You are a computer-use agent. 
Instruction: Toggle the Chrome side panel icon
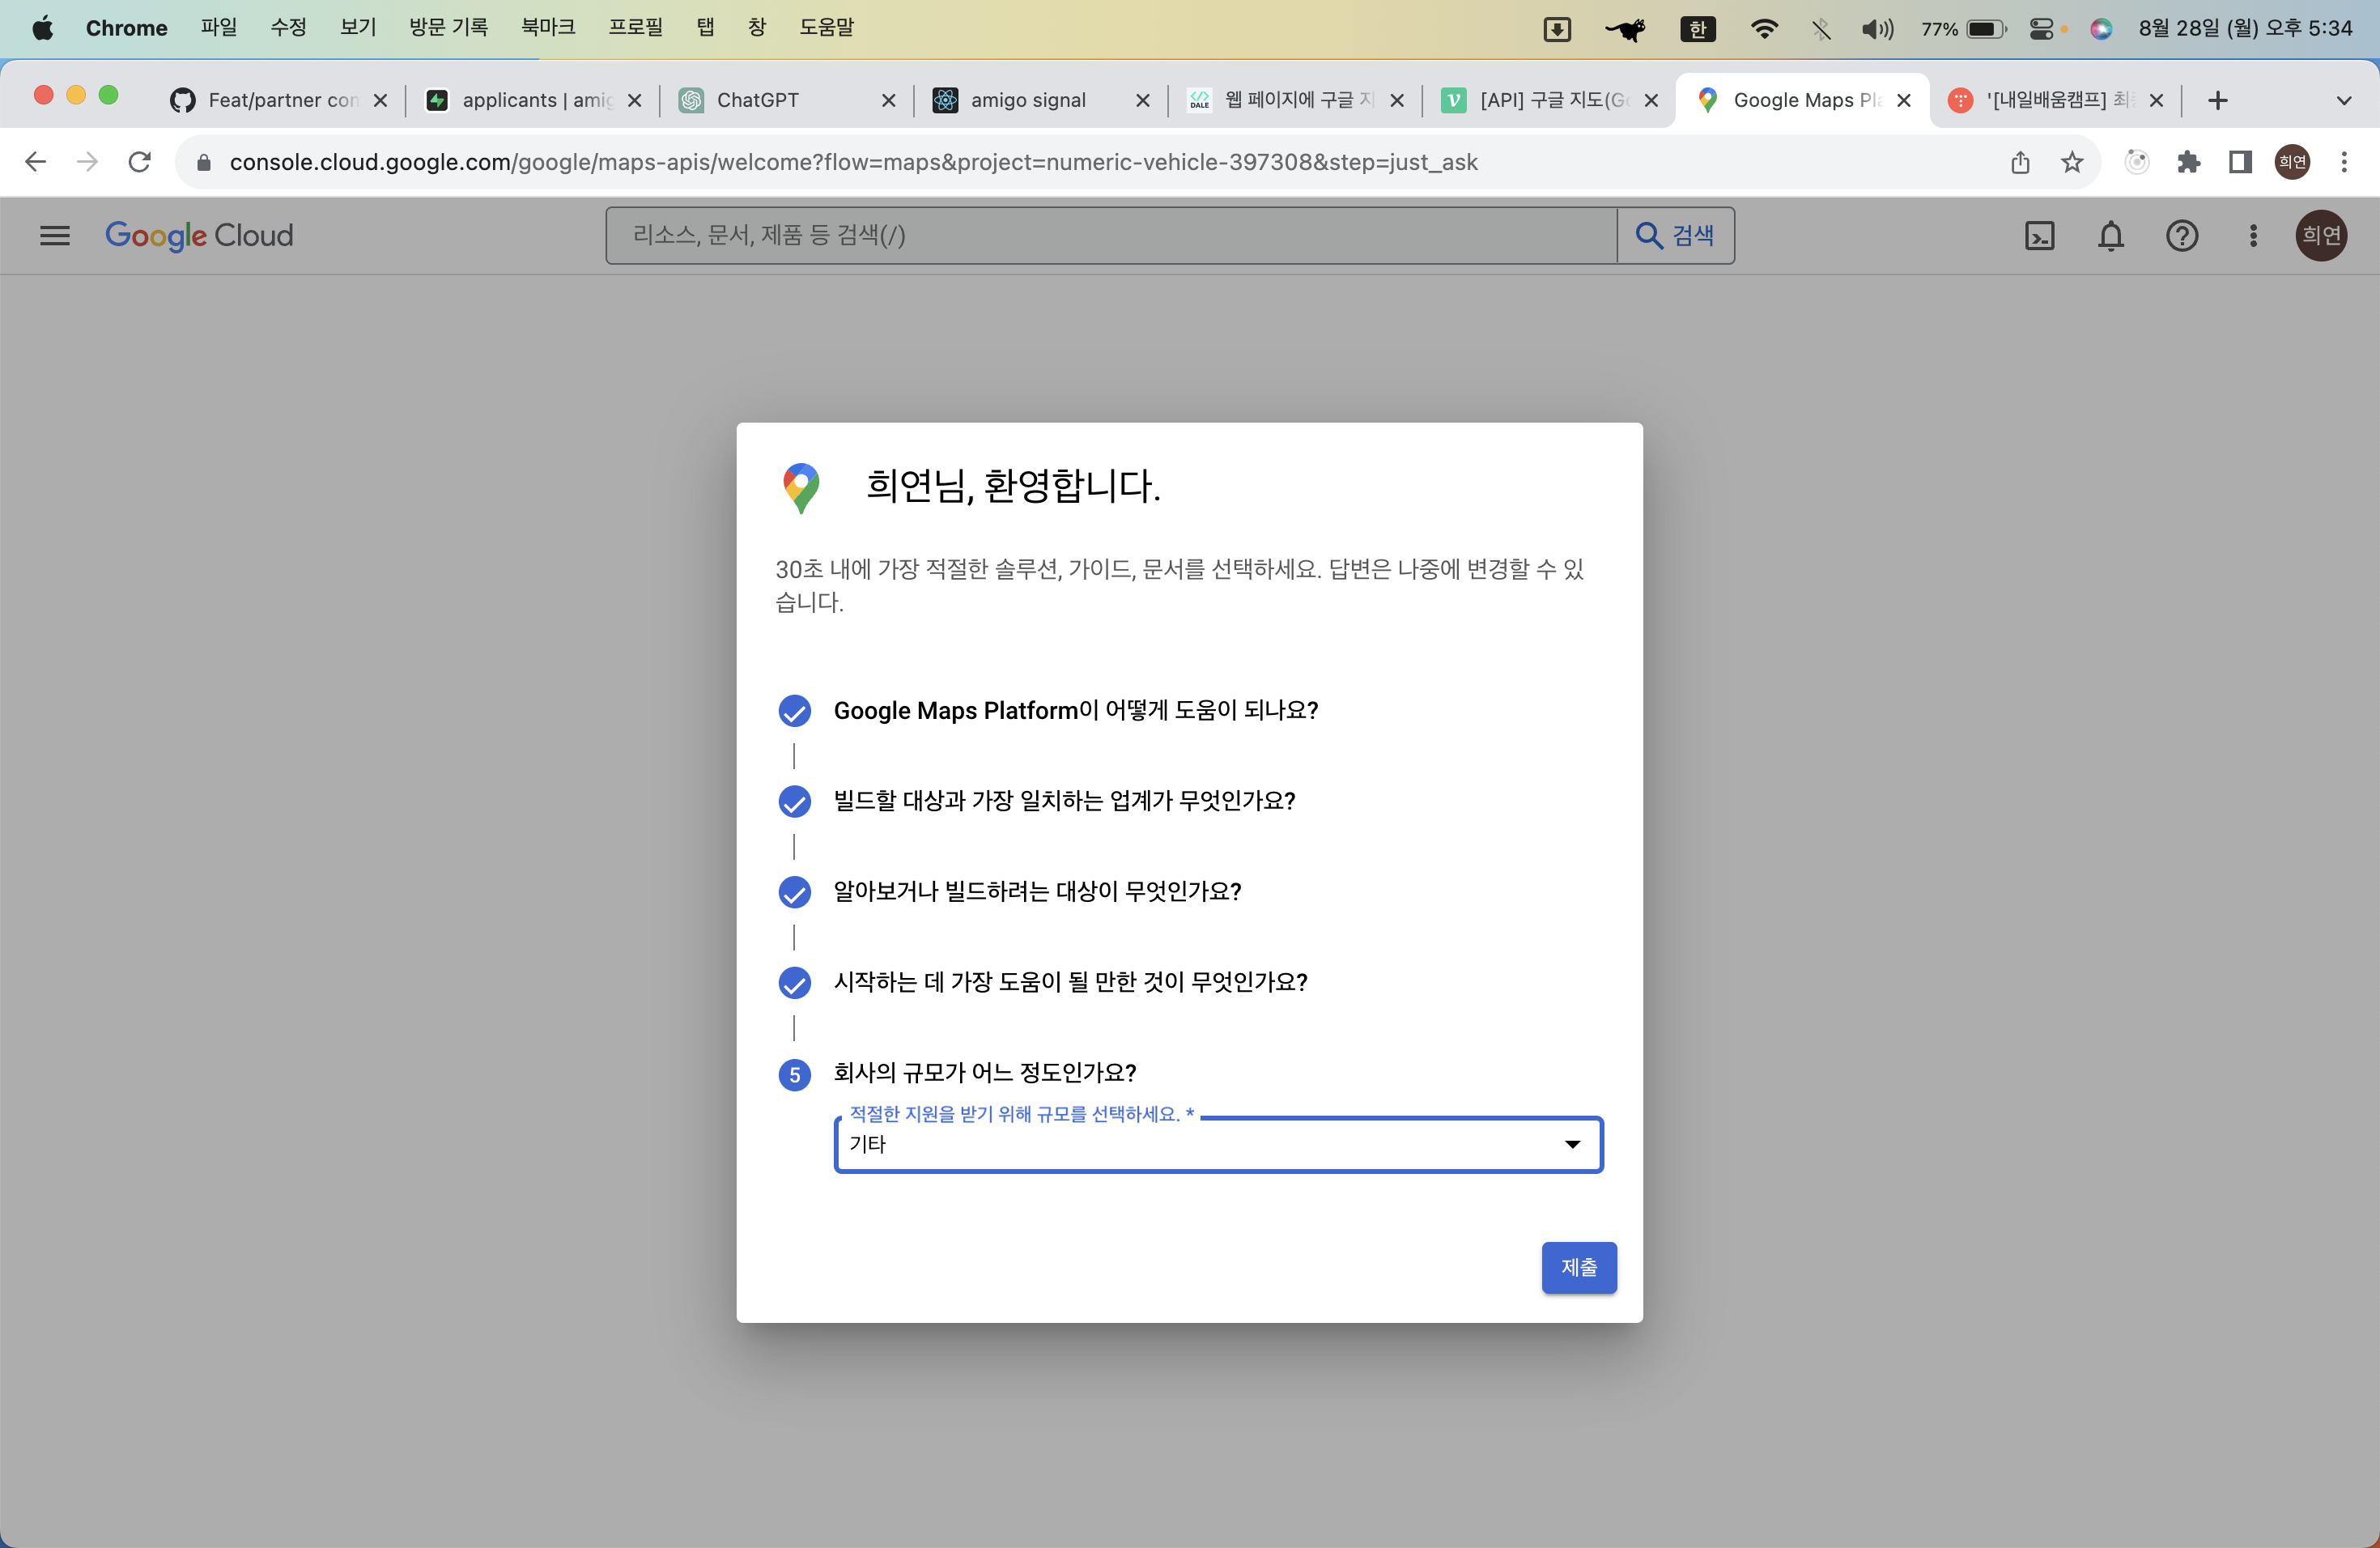(x=2240, y=162)
